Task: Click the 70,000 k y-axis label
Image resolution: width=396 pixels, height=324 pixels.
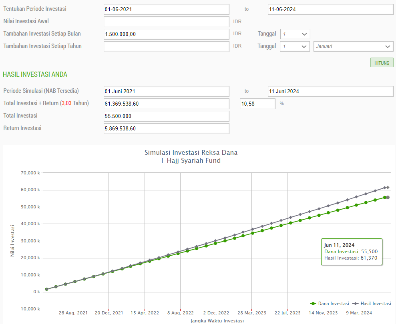Action: click(30, 173)
